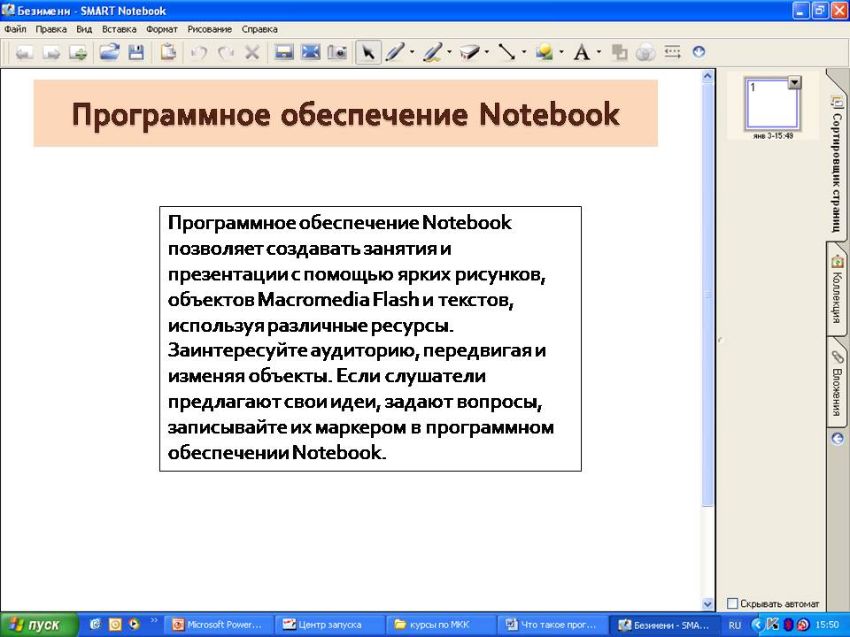Select the Text tool A
The width and height of the screenshot is (850, 637).
click(x=582, y=52)
